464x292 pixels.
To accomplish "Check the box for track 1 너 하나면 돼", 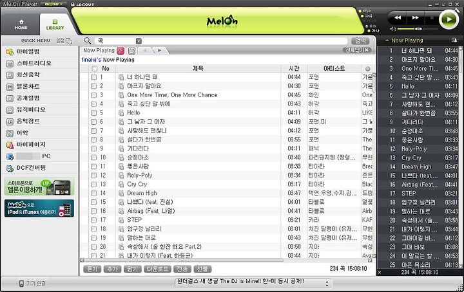I will click(x=94, y=77).
